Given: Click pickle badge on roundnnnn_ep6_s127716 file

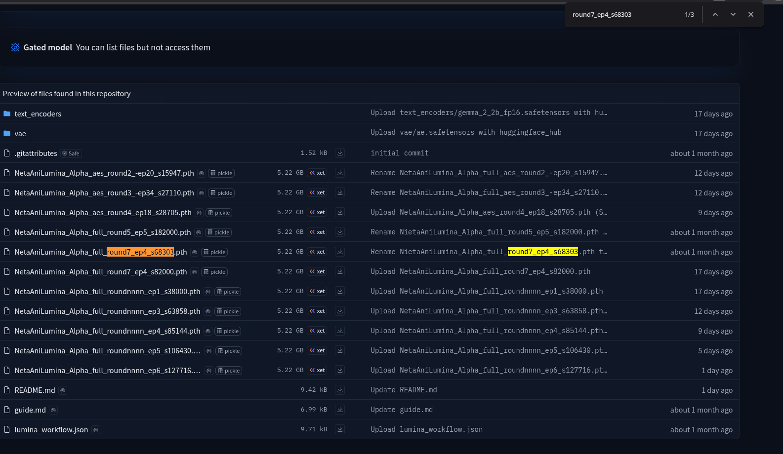Looking at the screenshot, I should [229, 371].
